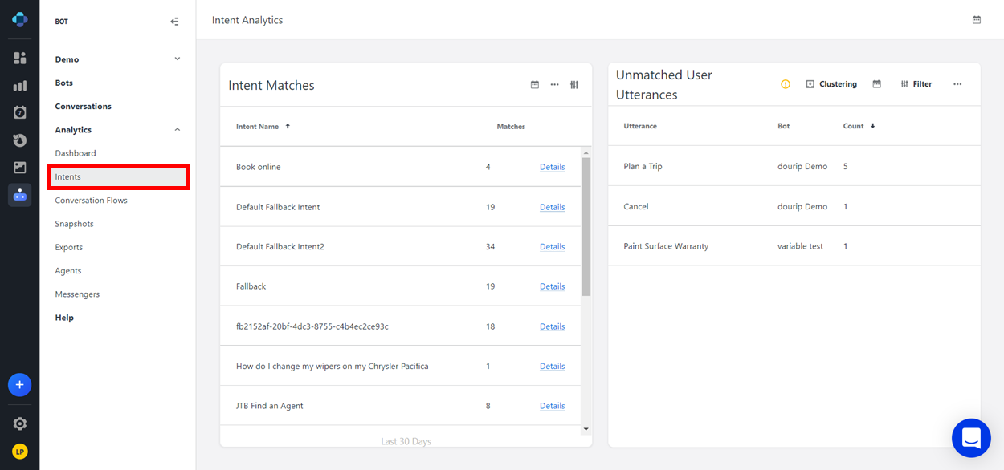
Task: Click the blue plus add button
Action: 20,385
